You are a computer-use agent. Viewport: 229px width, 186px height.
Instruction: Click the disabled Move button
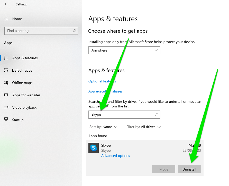tap(163, 169)
